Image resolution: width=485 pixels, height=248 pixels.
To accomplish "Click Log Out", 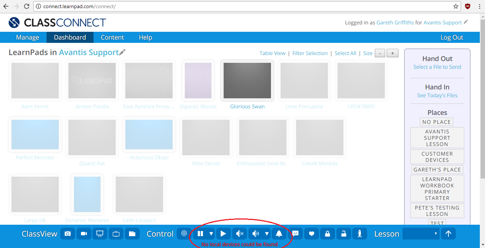I will coord(452,37).
